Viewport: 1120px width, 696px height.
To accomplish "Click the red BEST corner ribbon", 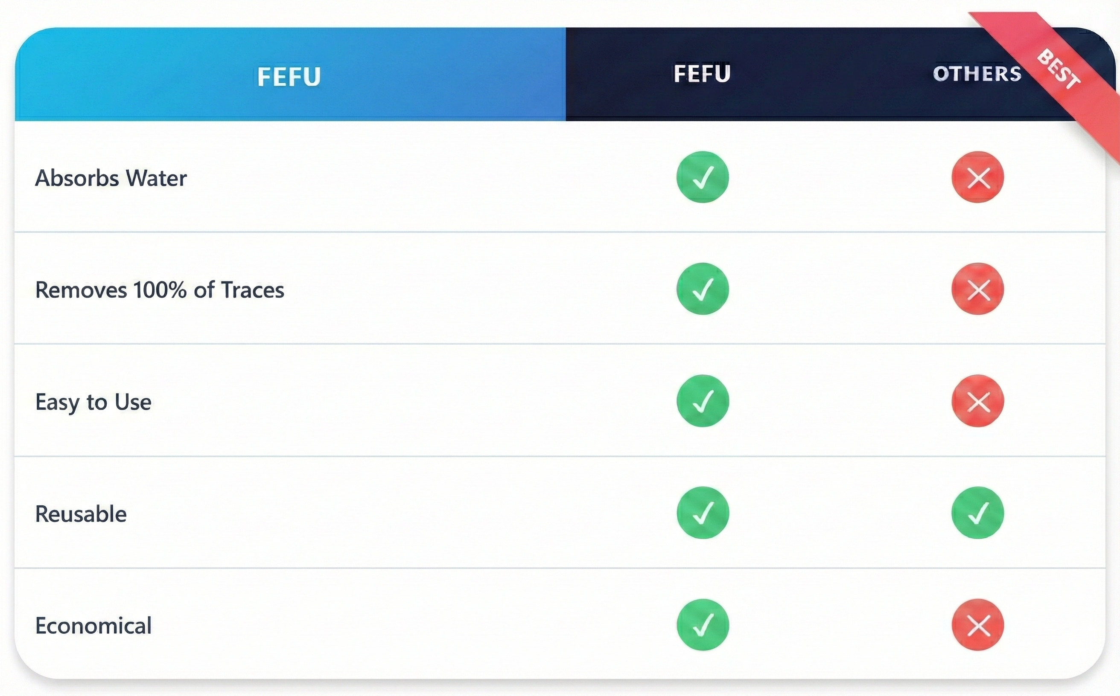I will tap(1059, 69).
